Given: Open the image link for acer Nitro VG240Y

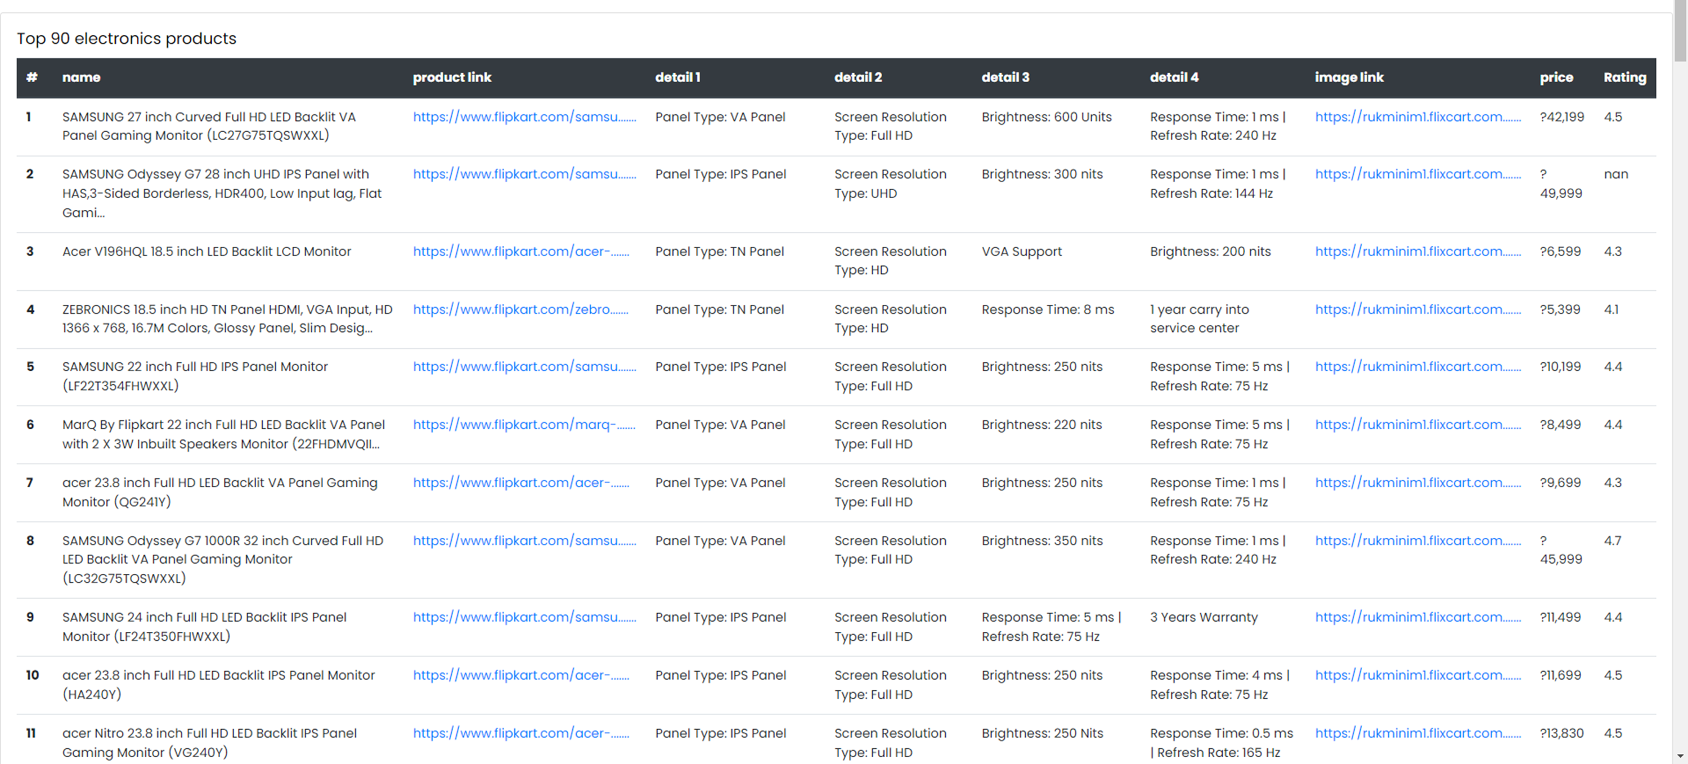Looking at the screenshot, I should point(1417,732).
